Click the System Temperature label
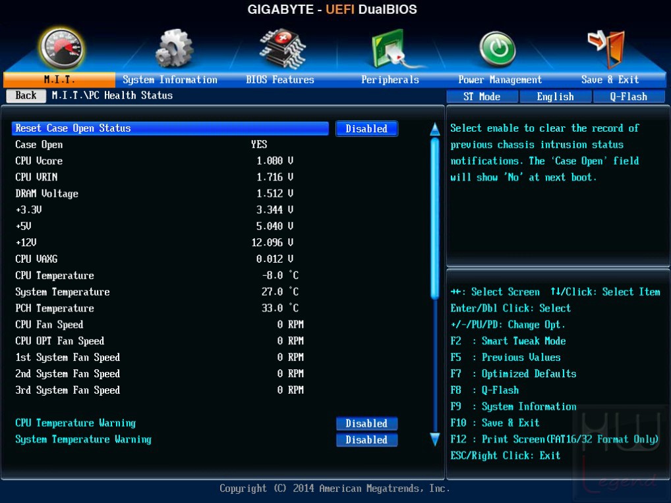The width and height of the screenshot is (671, 503). [63, 292]
